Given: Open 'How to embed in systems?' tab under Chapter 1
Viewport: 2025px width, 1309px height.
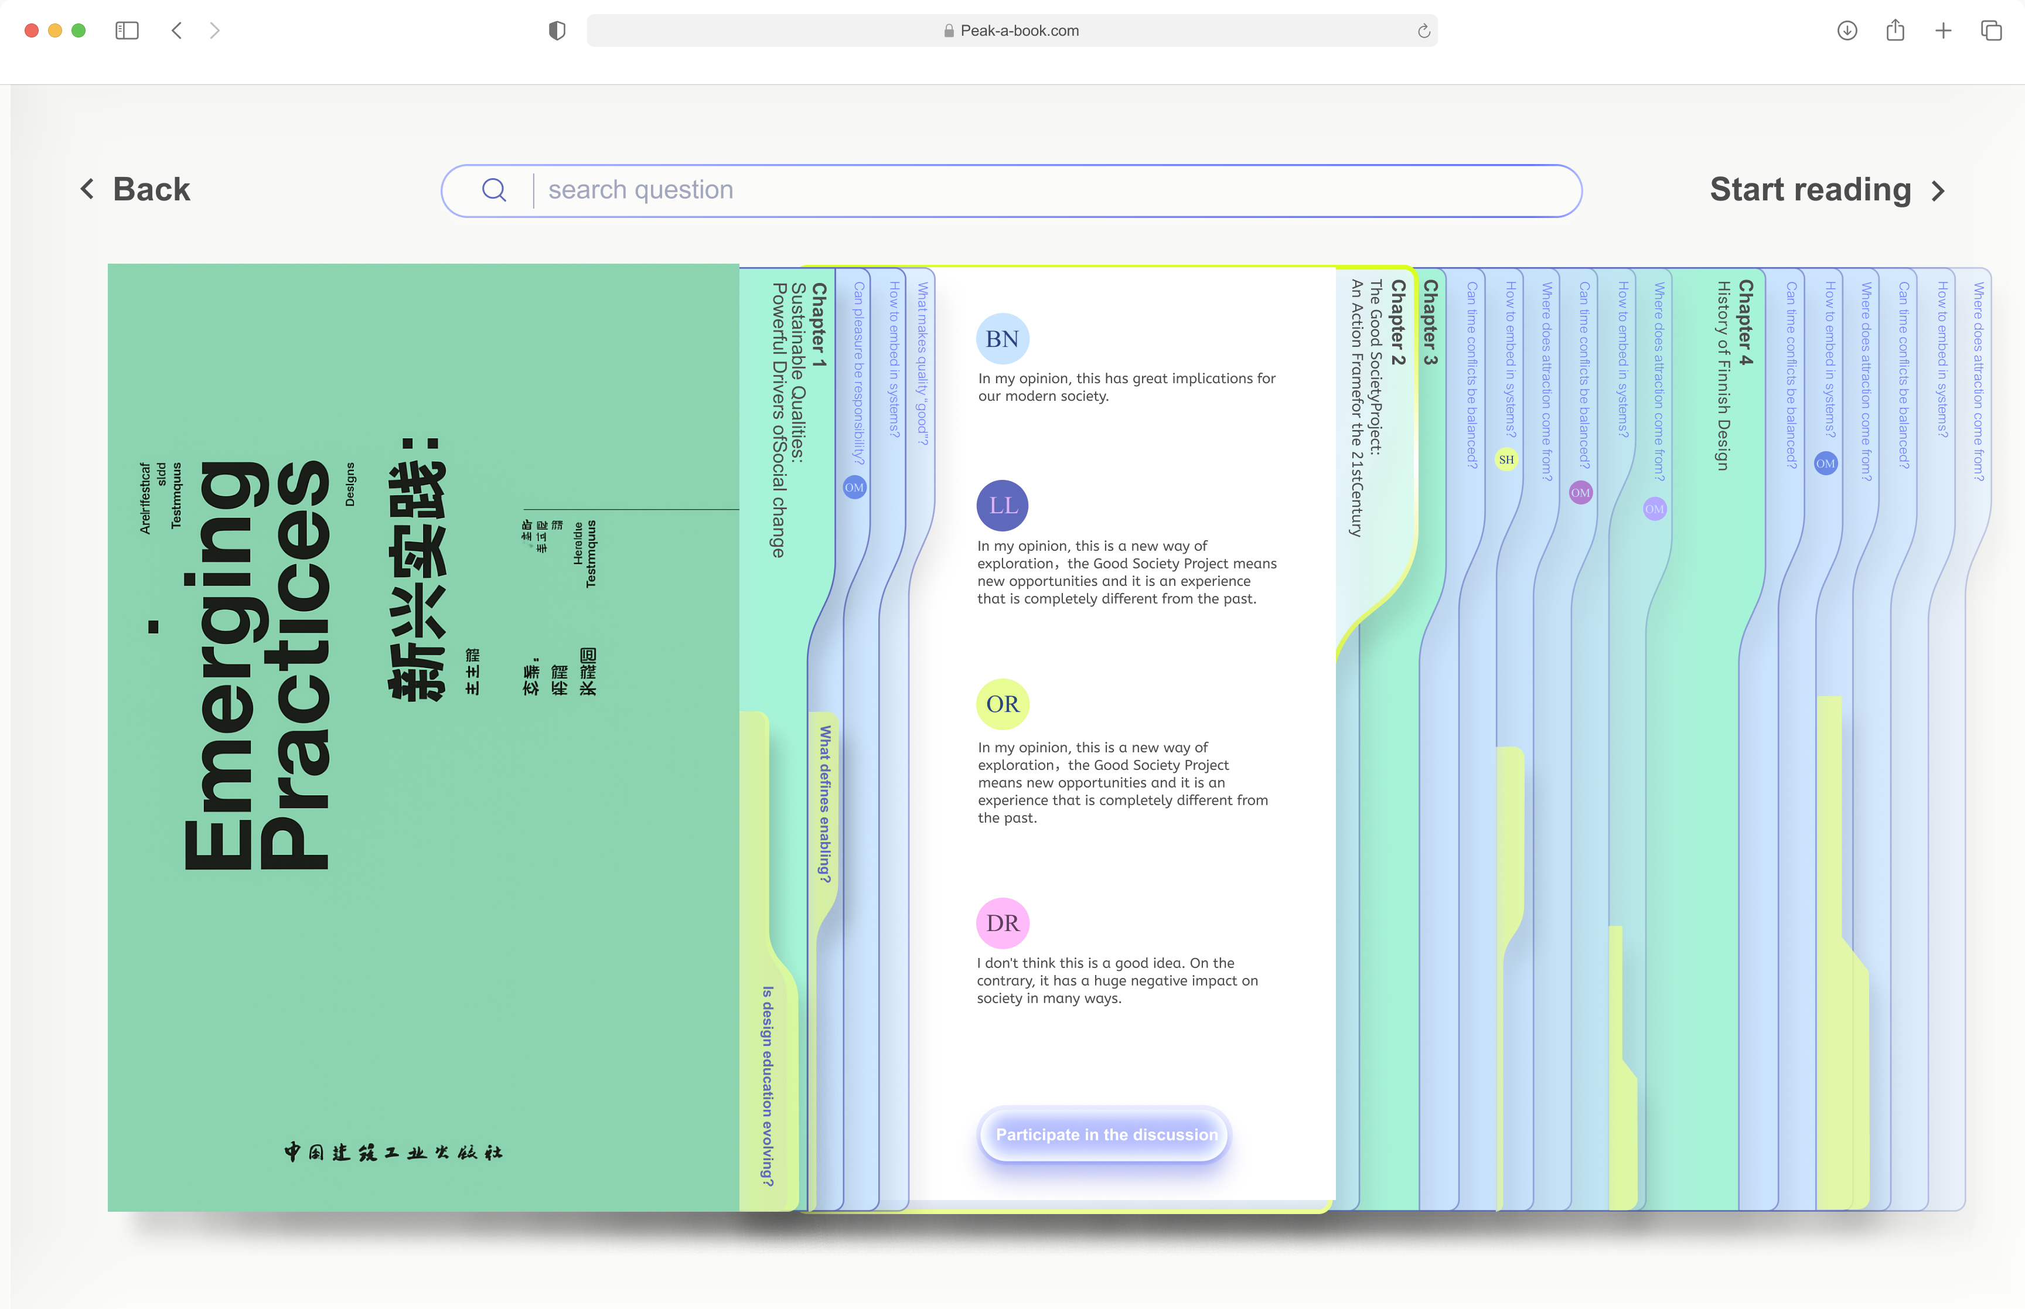Looking at the screenshot, I should coord(894,360).
